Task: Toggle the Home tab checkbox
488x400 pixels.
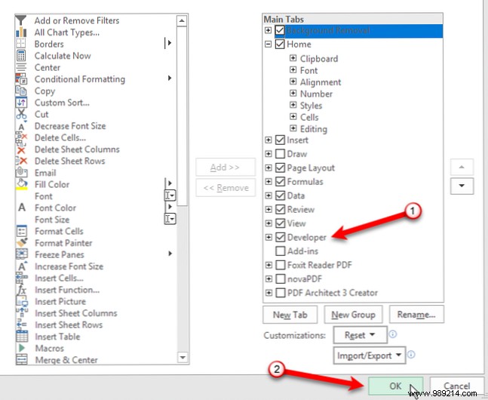Action: (x=280, y=44)
